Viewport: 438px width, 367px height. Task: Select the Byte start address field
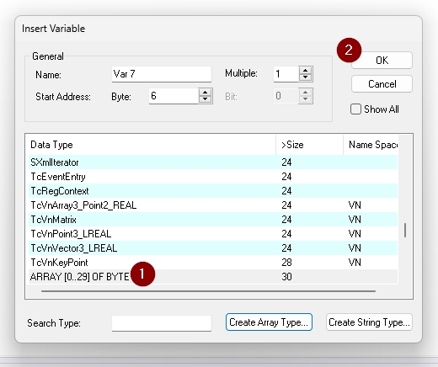pos(174,96)
